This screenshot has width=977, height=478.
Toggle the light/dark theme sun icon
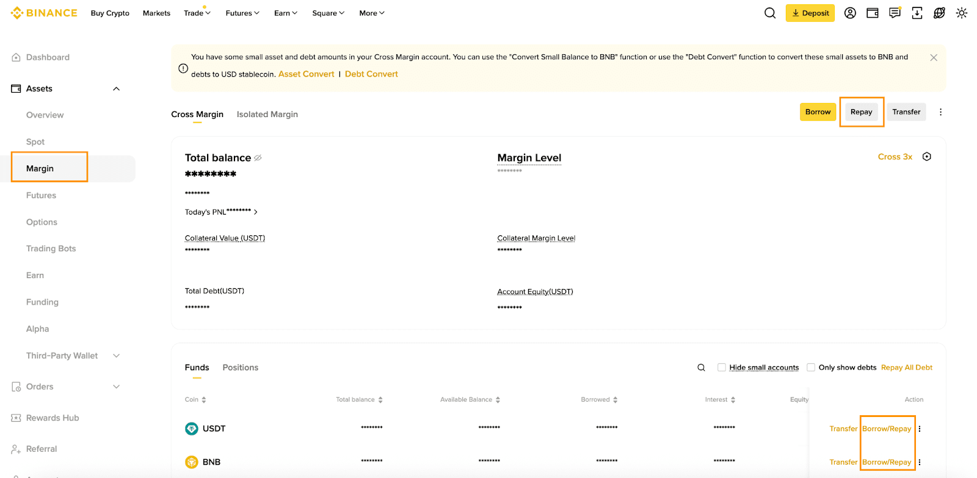coord(962,13)
